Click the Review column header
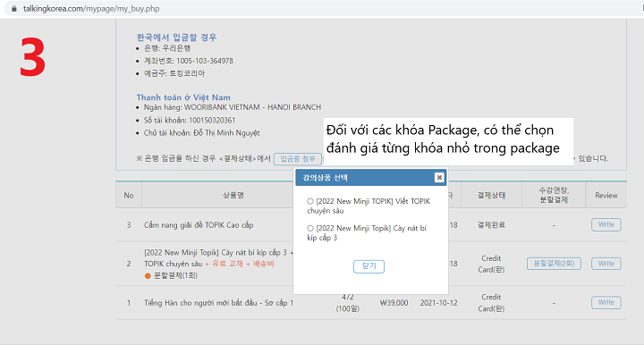The width and height of the screenshot is (644, 345). click(606, 195)
